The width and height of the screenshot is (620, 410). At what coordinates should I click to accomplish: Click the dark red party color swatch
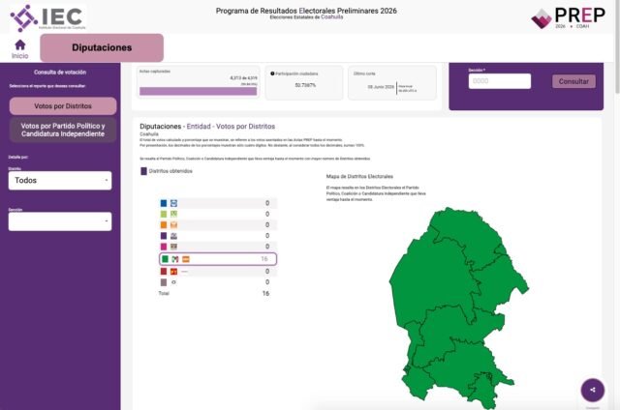point(164,272)
